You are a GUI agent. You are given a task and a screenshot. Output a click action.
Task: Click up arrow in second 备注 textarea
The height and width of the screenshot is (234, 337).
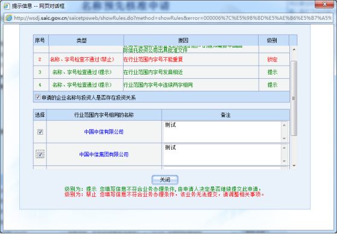coord(285,148)
